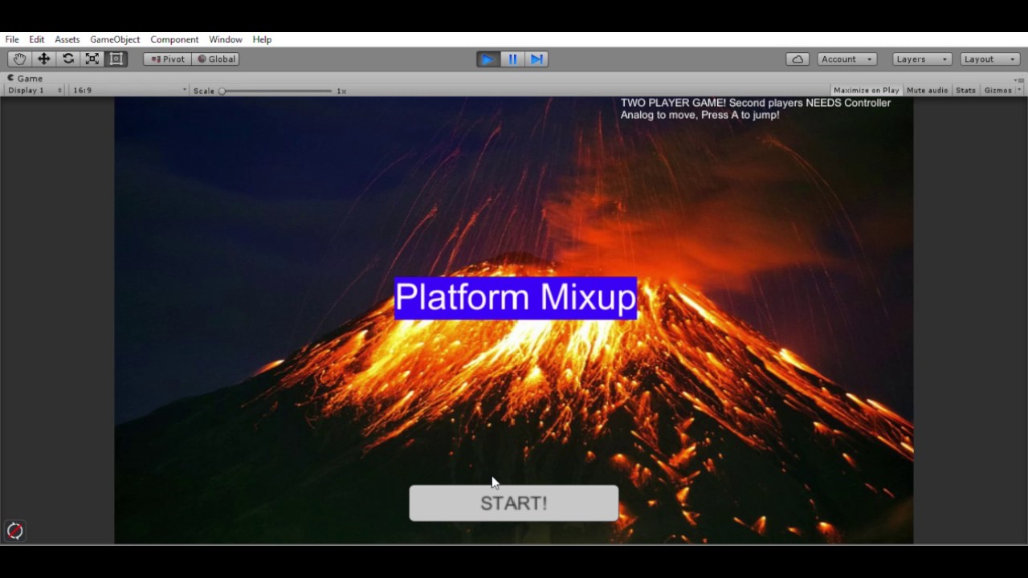Enable Maximize on Play

coord(866,90)
